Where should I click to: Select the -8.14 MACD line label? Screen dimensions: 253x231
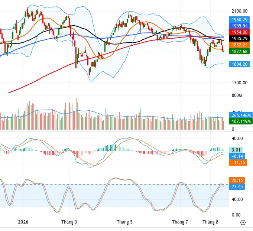click(237, 156)
